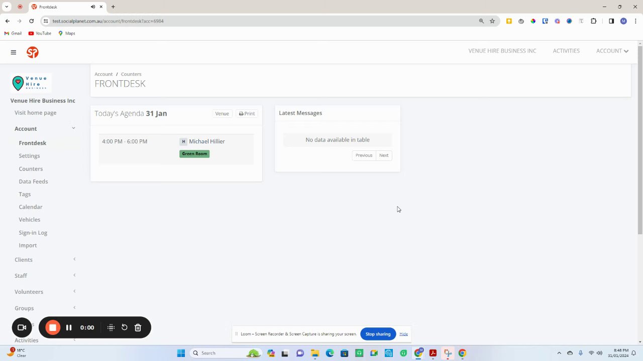Hide the Loom sharing bar
Screen dimensions: 643x361
point(403,334)
